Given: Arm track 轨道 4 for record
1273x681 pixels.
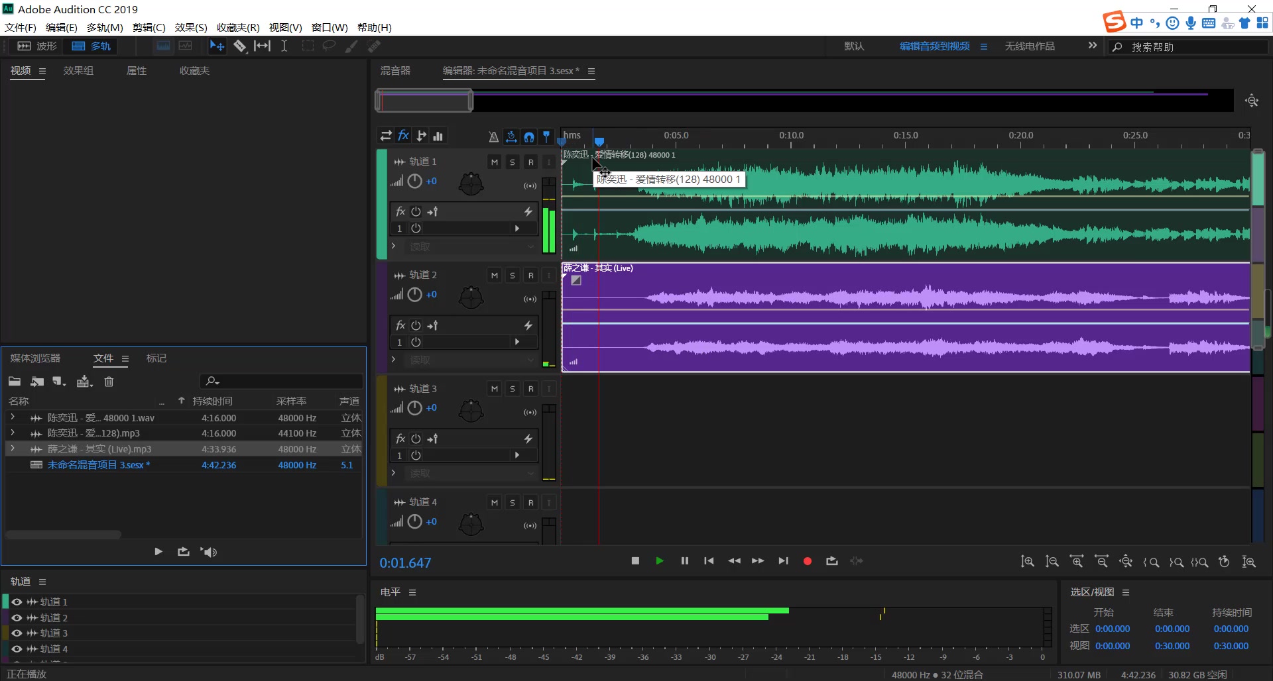Looking at the screenshot, I should [x=530, y=503].
